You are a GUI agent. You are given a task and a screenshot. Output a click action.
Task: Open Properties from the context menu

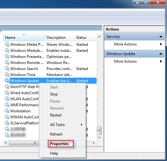tap(62, 144)
